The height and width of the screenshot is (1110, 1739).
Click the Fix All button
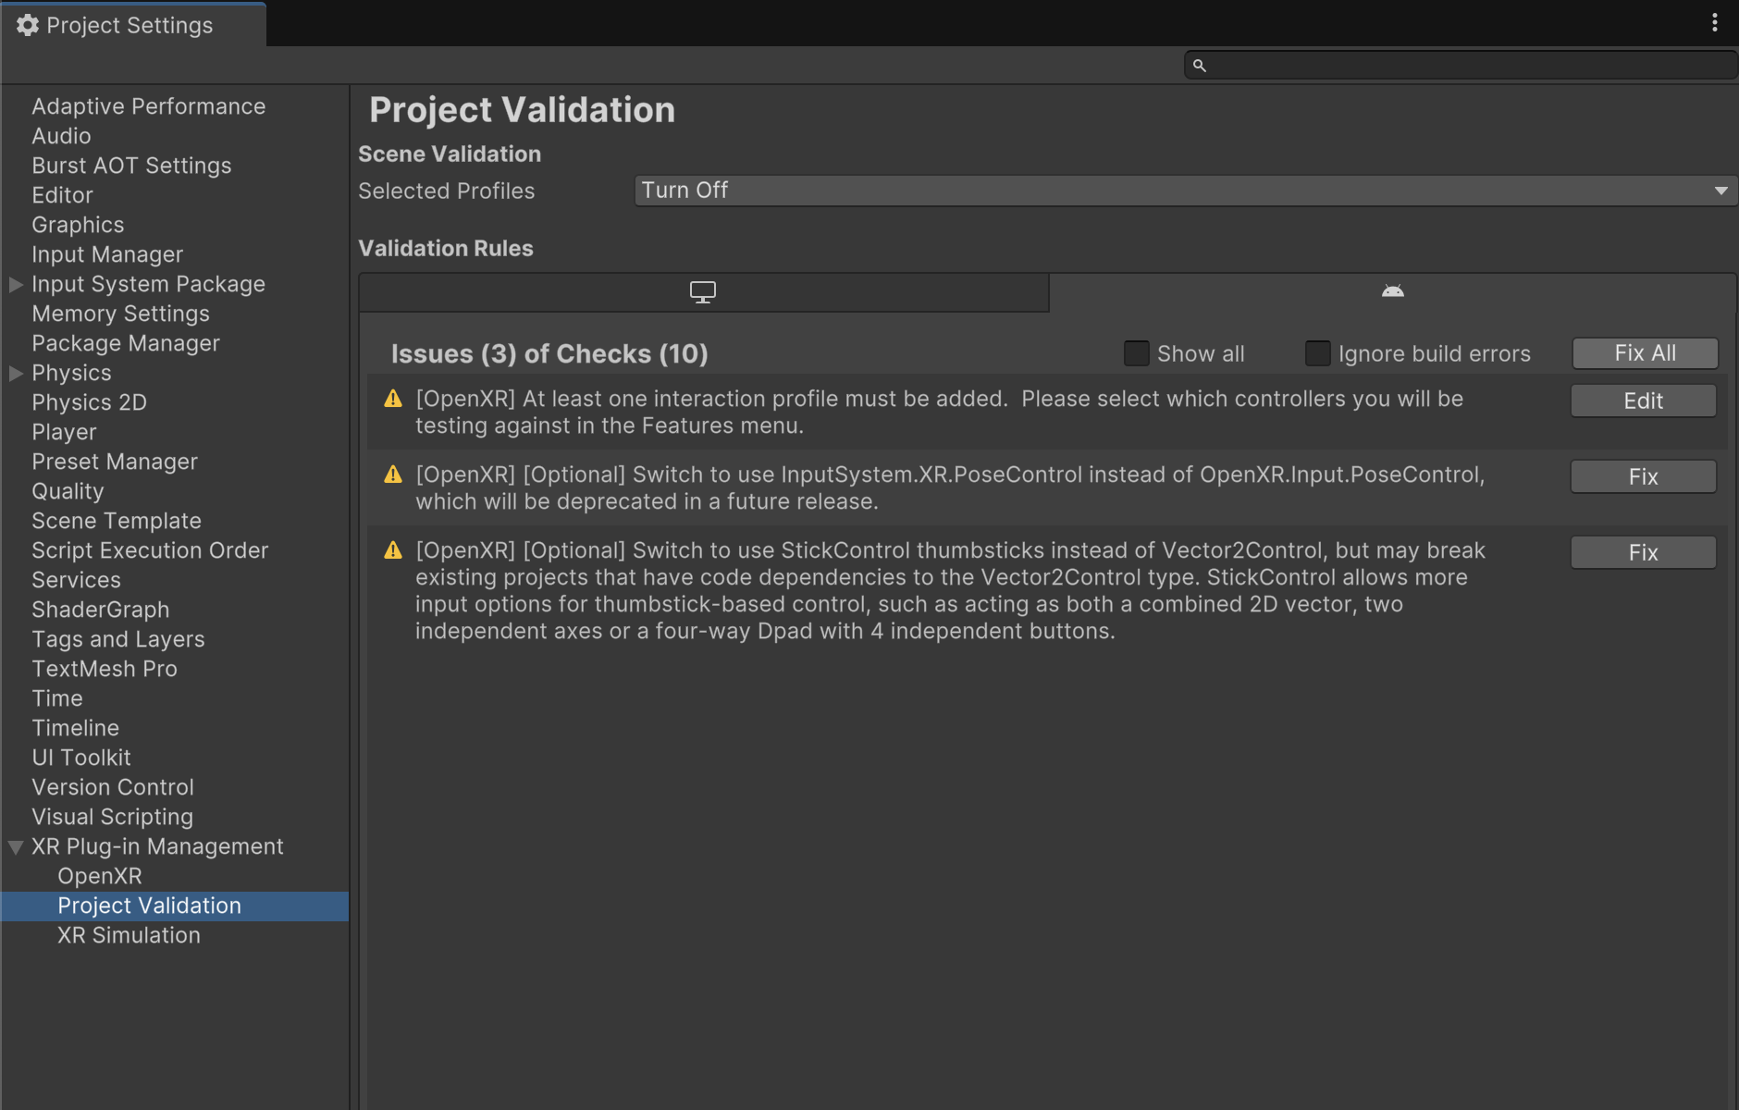1644,352
